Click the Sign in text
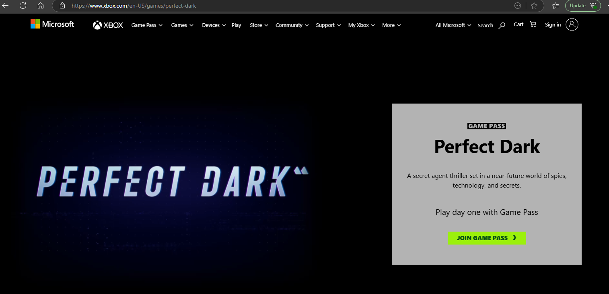 click(553, 24)
